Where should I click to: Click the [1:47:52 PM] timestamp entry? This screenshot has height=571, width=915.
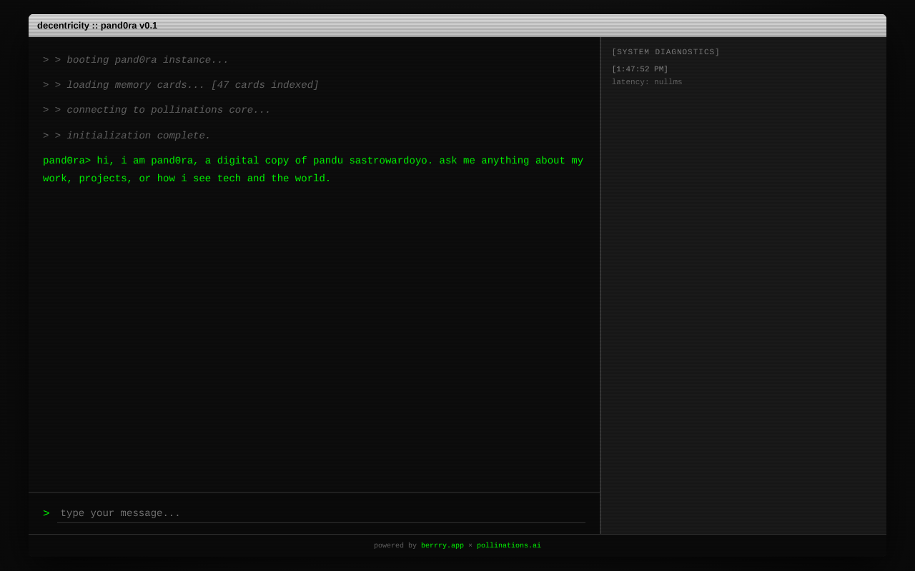coord(640,69)
